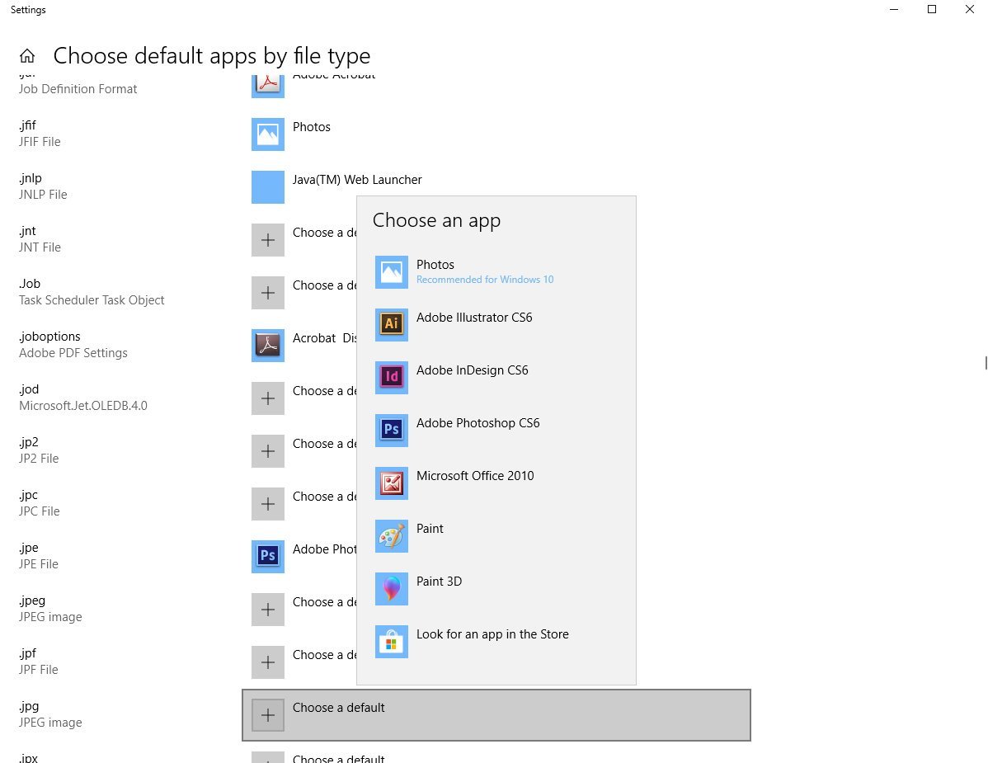Click plus icon for .Job file type
This screenshot has height=763, width=988.
coord(268,293)
